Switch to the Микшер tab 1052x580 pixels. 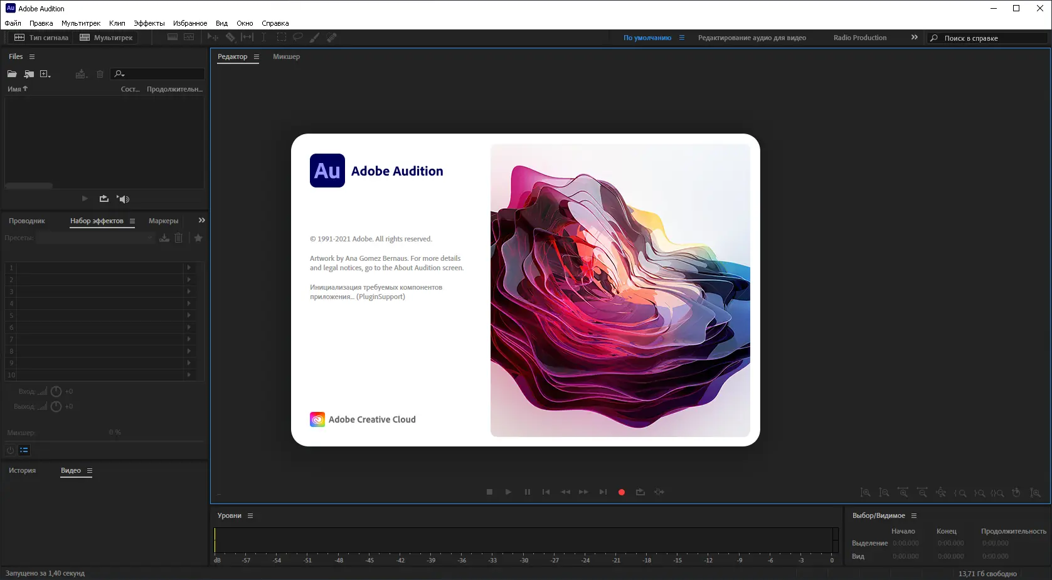click(x=286, y=56)
